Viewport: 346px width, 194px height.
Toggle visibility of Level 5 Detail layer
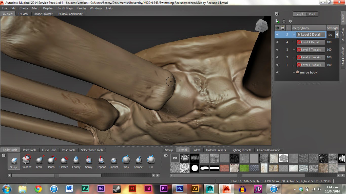[277, 35]
